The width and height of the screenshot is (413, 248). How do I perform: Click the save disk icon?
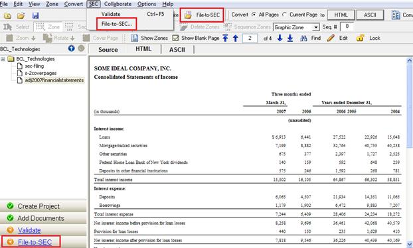click(36, 16)
